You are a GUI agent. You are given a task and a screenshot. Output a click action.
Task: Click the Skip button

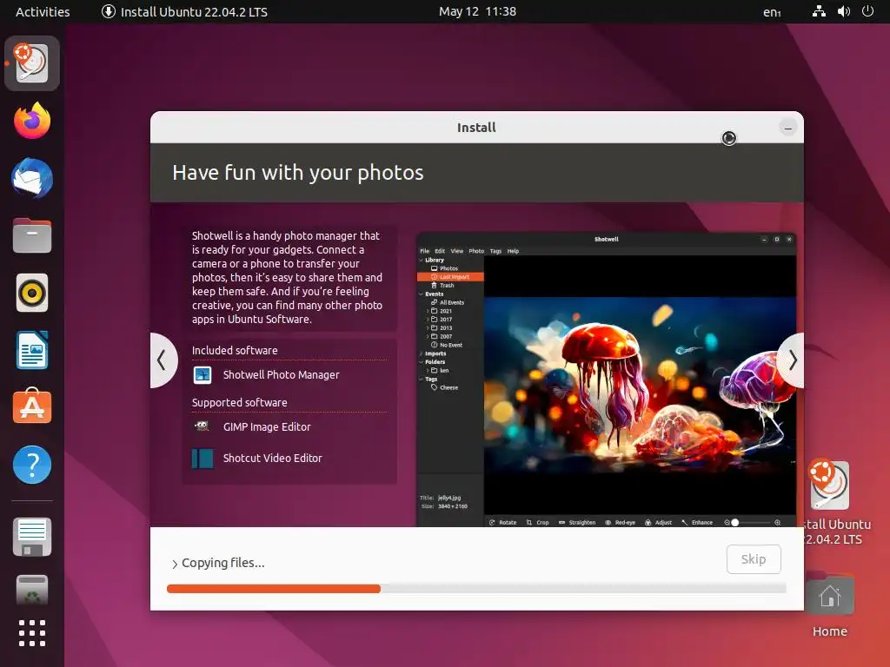click(x=754, y=559)
